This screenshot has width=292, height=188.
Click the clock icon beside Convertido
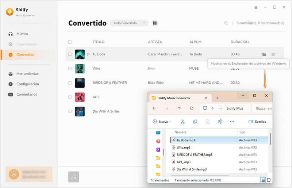click(x=11, y=55)
